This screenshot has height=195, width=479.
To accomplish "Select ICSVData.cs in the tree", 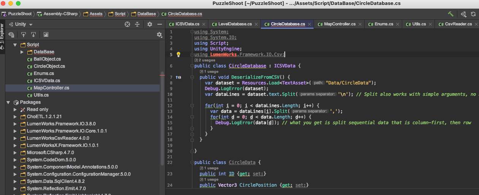I will (x=47, y=81).
